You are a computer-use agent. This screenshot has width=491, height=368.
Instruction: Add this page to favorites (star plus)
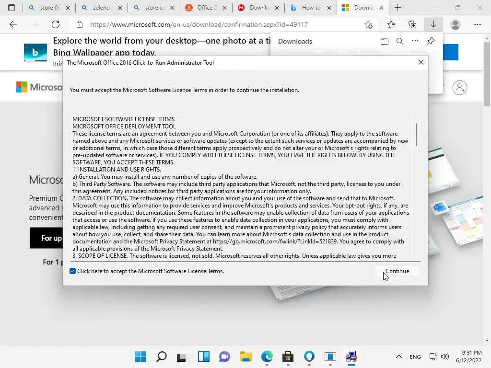[x=369, y=24]
